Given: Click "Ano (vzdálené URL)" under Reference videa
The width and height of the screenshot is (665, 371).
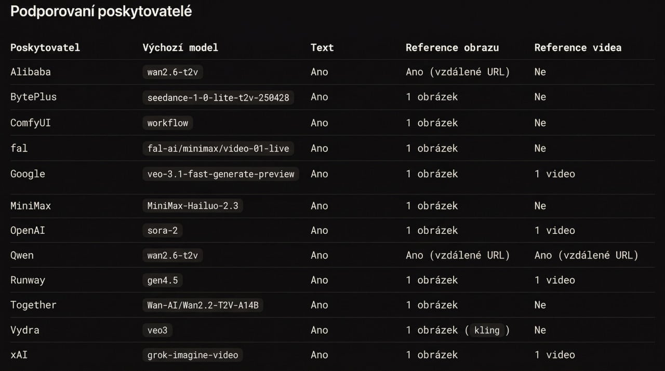Looking at the screenshot, I should [586, 255].
